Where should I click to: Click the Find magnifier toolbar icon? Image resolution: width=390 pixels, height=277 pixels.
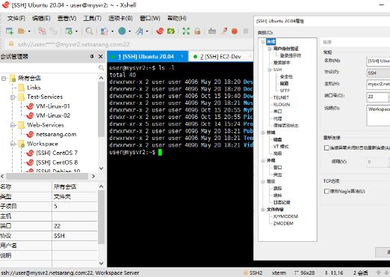[89, 31]
